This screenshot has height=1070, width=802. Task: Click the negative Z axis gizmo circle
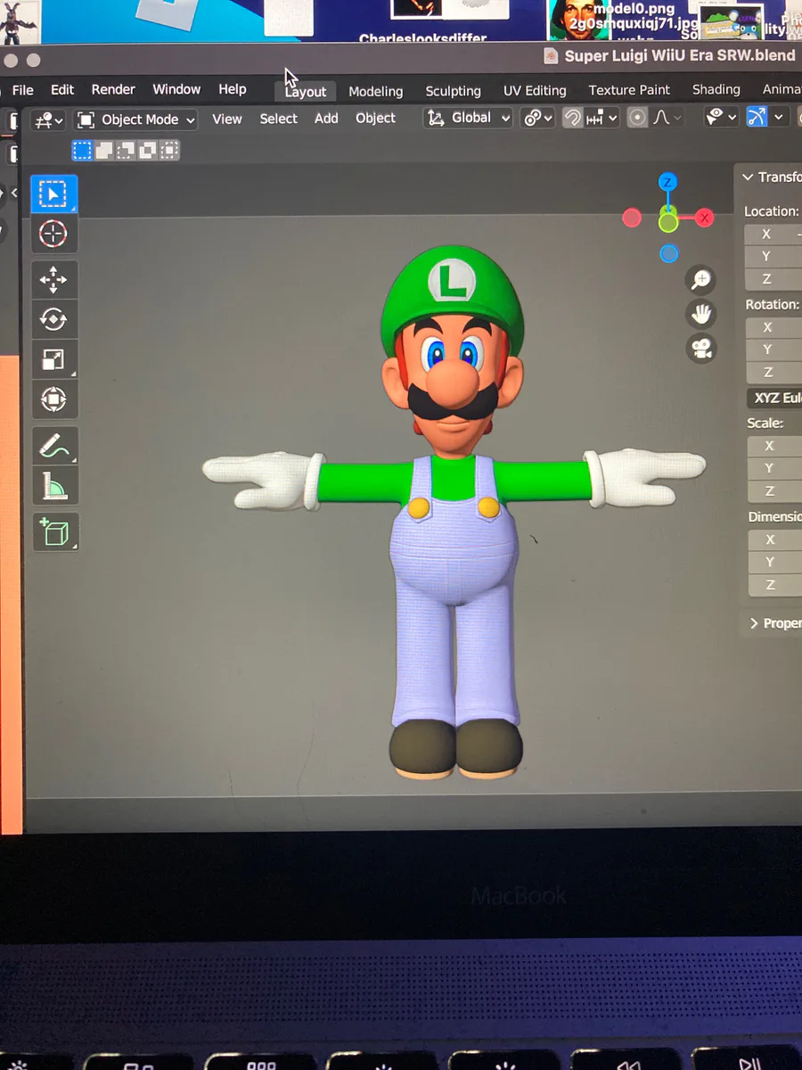(668, 254)
